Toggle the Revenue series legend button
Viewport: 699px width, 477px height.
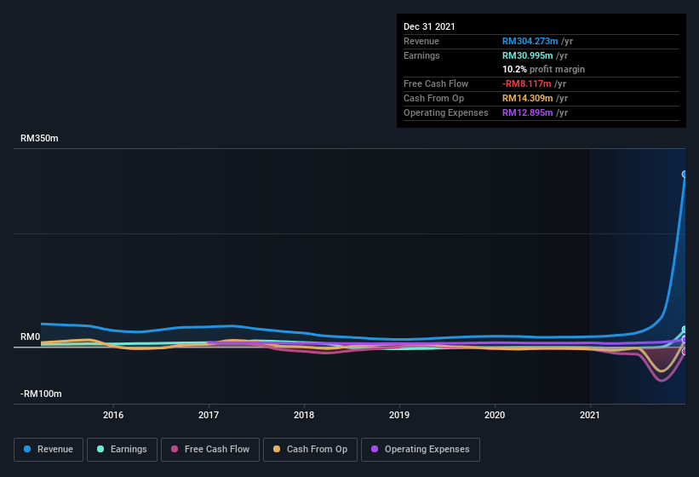tap(49, 450)
